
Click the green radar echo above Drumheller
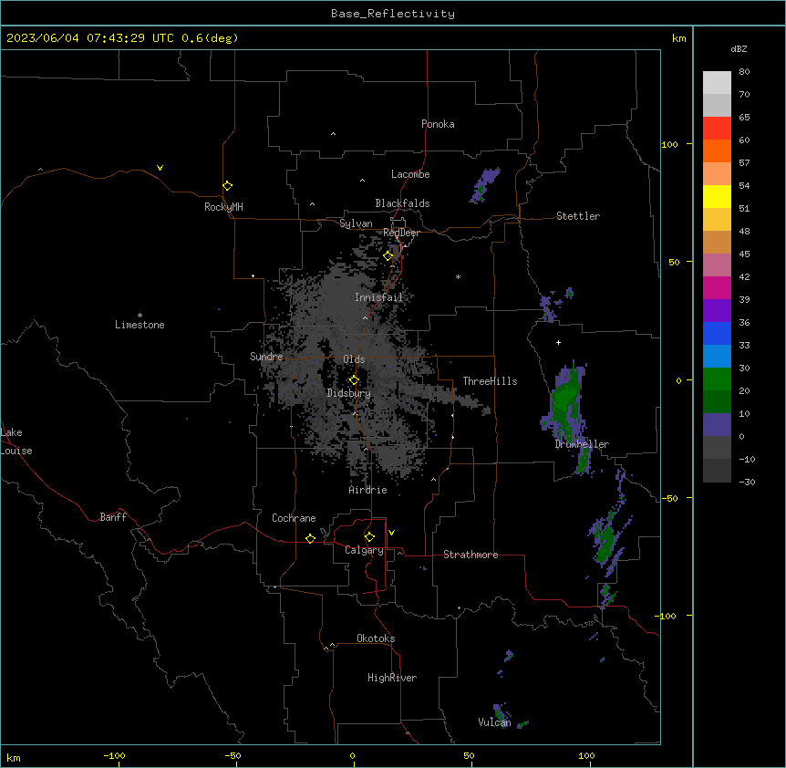pyautogui.click(x=565, y=401)
